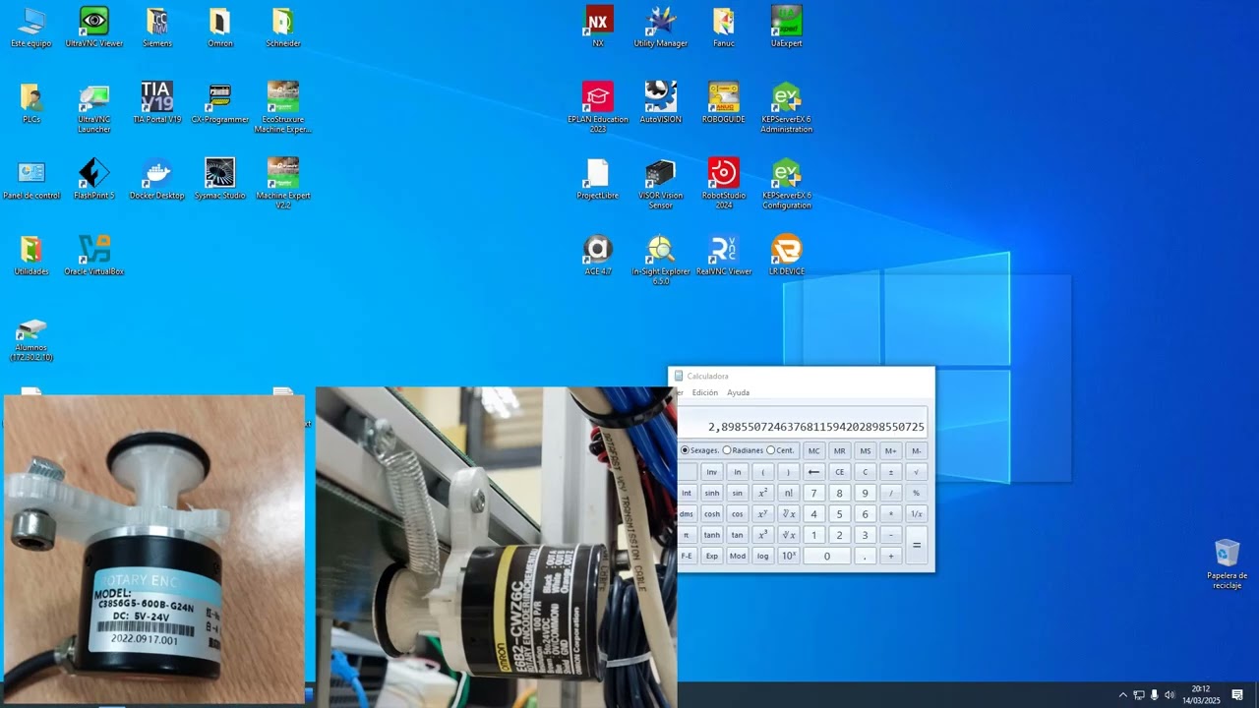
Task: Click the backspace arrow in Calculadora
Action: [813, 472]
